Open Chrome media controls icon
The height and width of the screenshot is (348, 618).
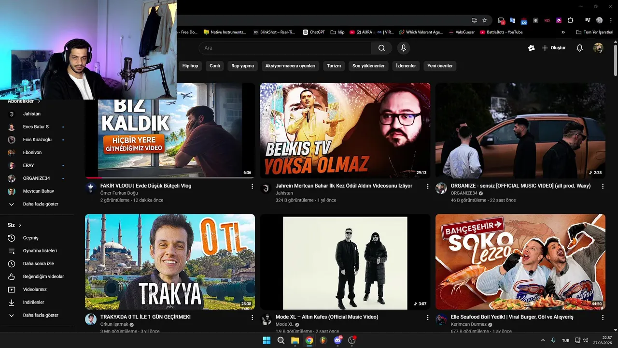coord(588,20)
